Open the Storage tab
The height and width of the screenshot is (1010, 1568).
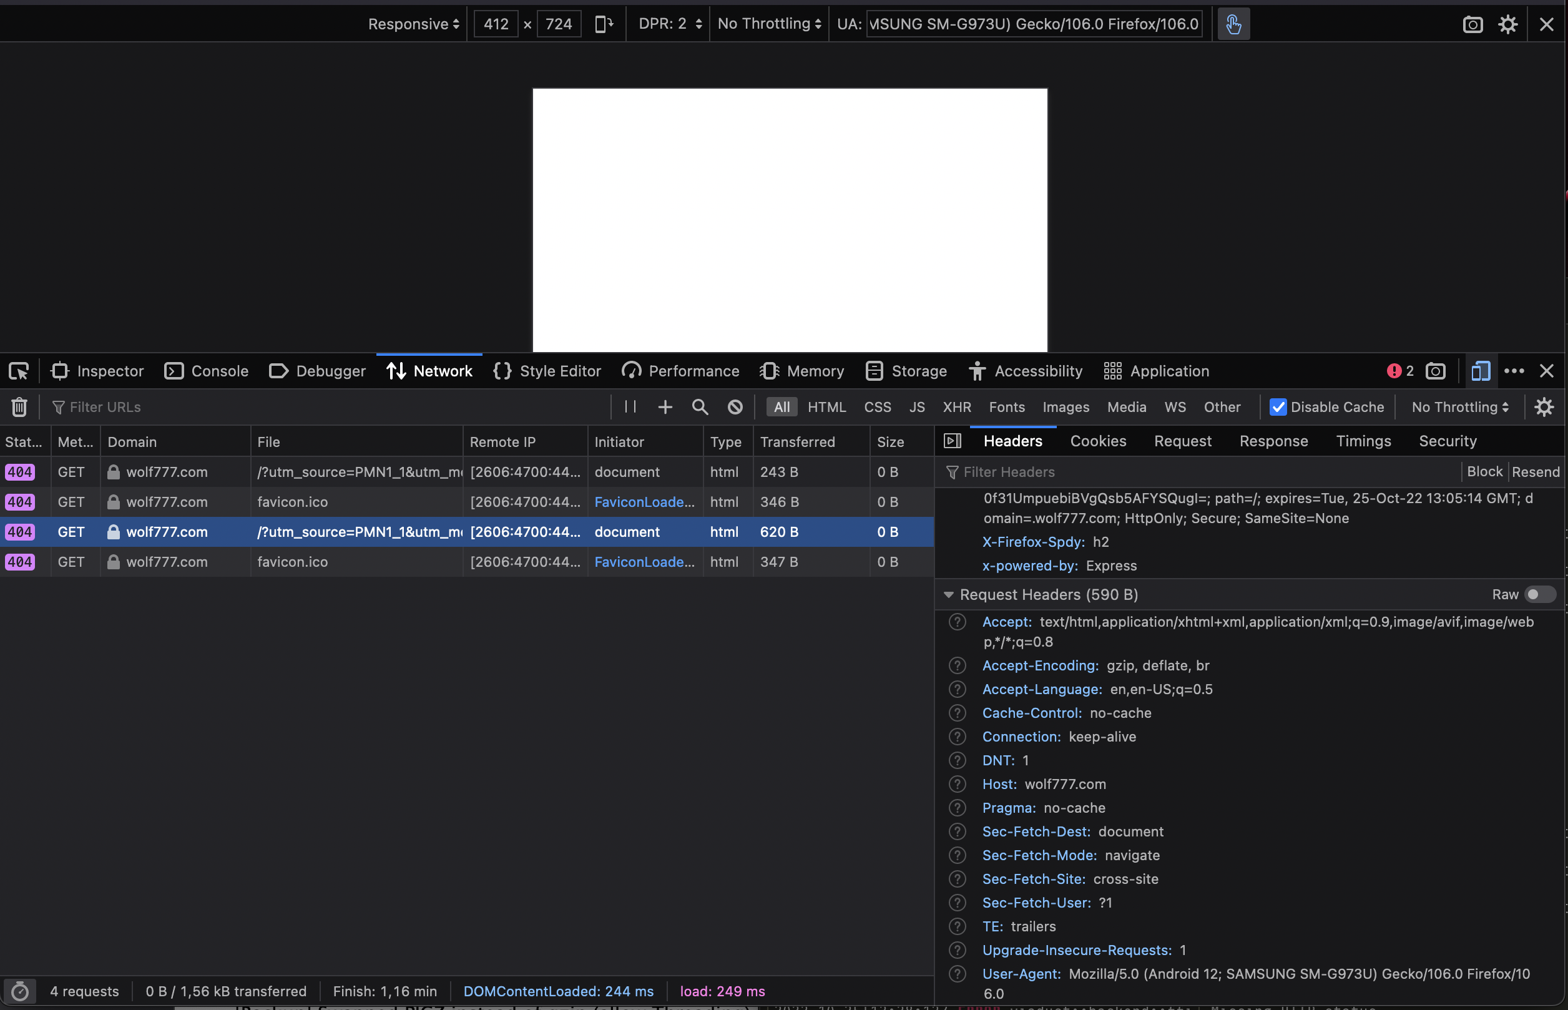coord(906,371)
